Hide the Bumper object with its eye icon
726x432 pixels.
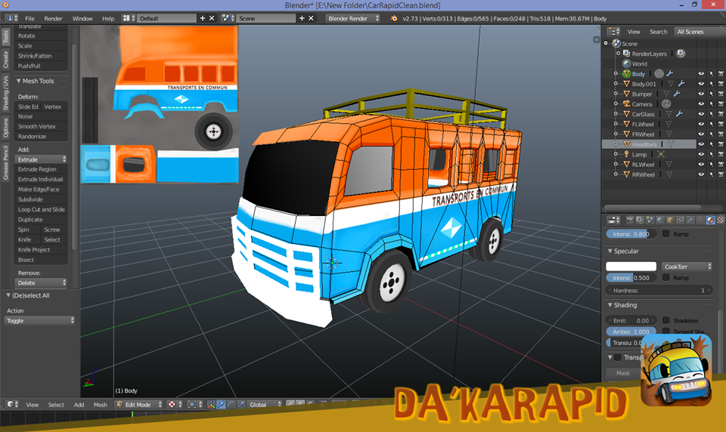pyautogui.click(x=701, y=94)
